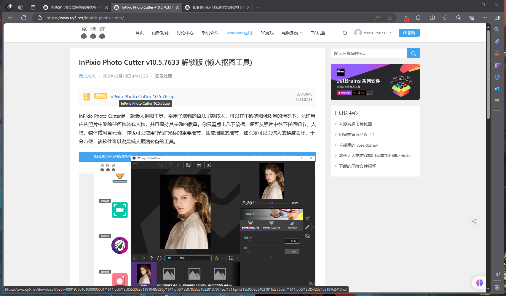The image size is (506, 296).
Task: Click the user avatar image
Action: pos(358,33)
